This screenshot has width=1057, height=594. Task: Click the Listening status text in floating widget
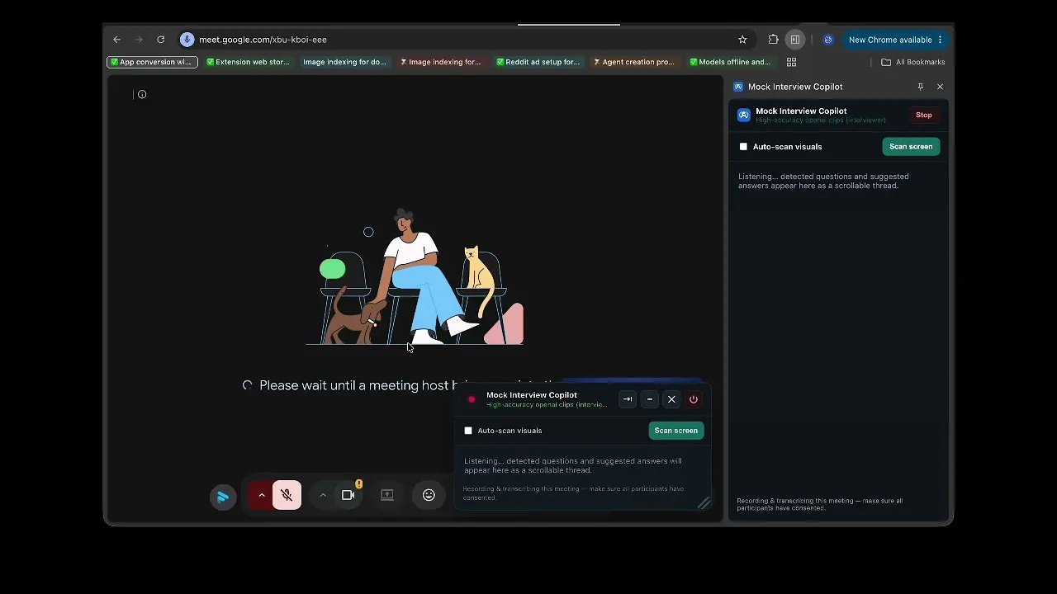(573, 465)
